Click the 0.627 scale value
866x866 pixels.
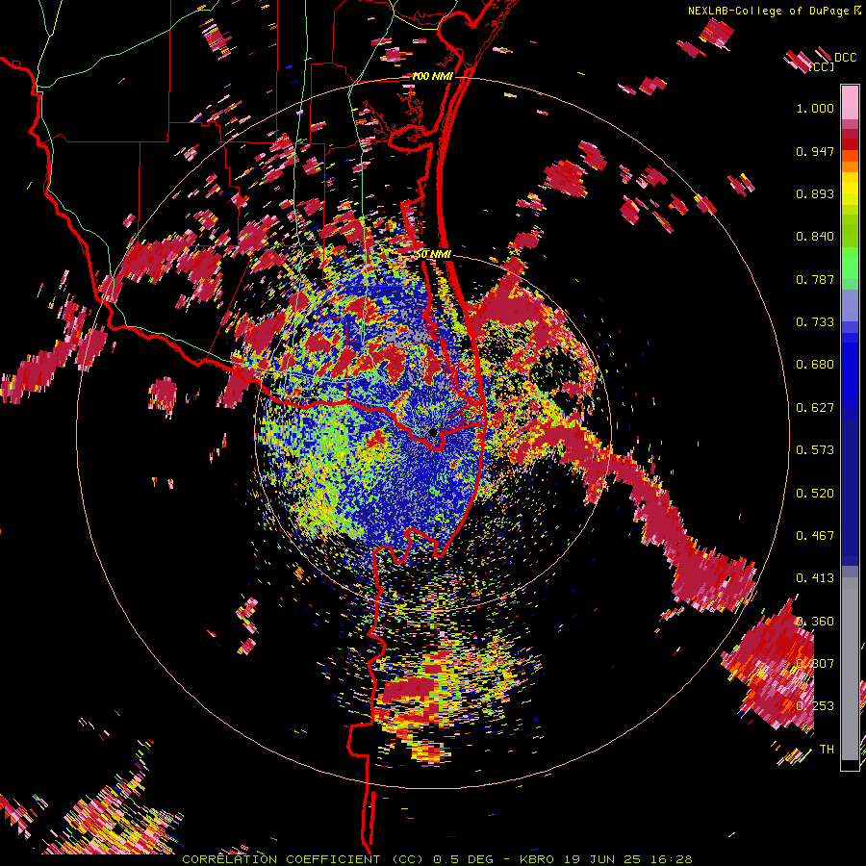coord(815,408)
